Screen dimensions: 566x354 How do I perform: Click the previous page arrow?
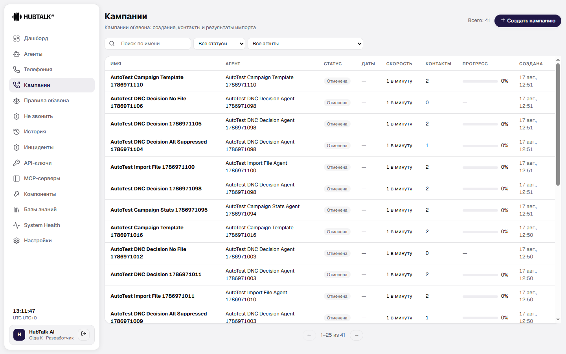[309, 335]
